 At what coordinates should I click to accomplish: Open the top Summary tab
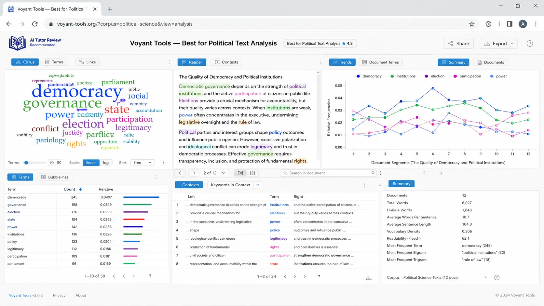[x=454, y=62]
